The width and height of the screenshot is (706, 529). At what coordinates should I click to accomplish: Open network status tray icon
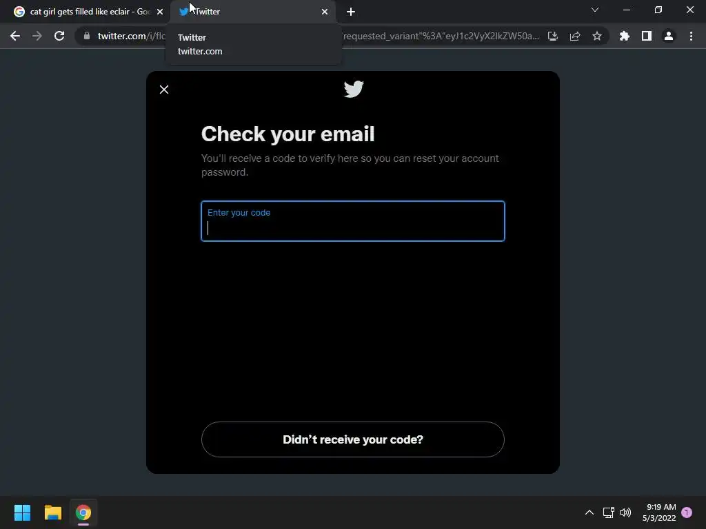pyautogui.click(x=608, y=512)
